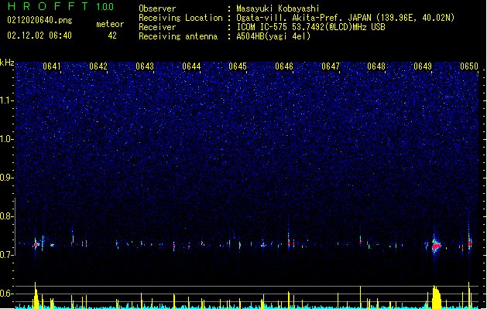Image resolution: width=487 pixels, height=309 pixels.
Task: Select the Ogata-vill. Akita-Pref. JAPAN location text
Action: pos(345,18)
